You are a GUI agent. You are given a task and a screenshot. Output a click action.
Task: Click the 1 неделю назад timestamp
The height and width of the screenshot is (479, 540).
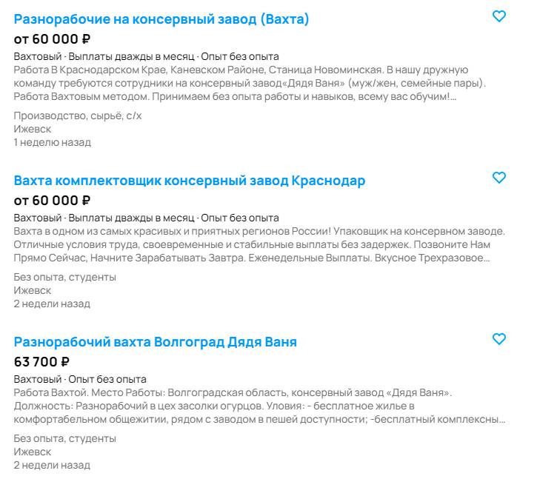[53, 142]
